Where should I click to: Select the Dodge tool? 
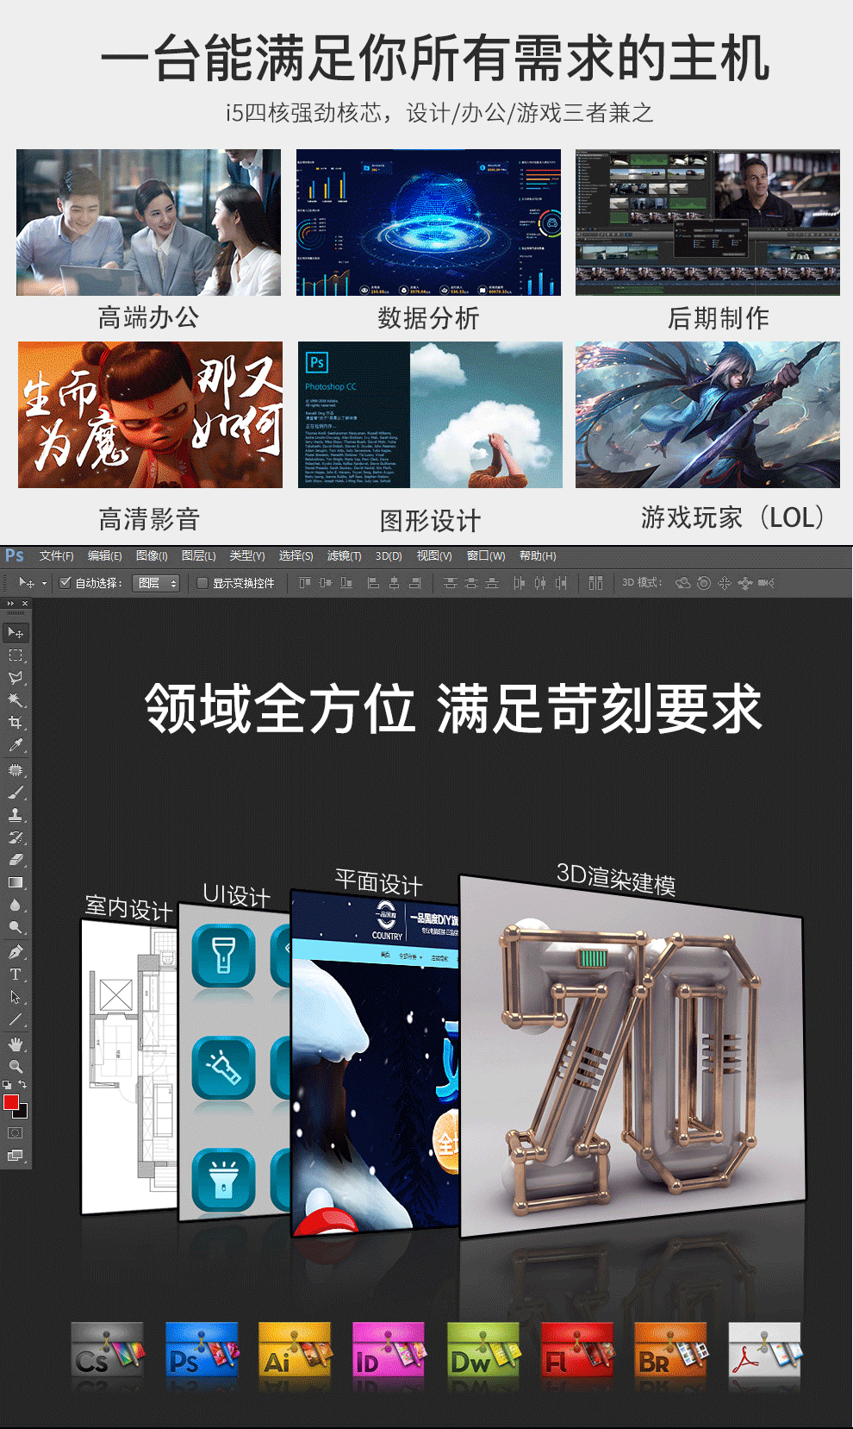pyautogui.click(x=16, y=927)
